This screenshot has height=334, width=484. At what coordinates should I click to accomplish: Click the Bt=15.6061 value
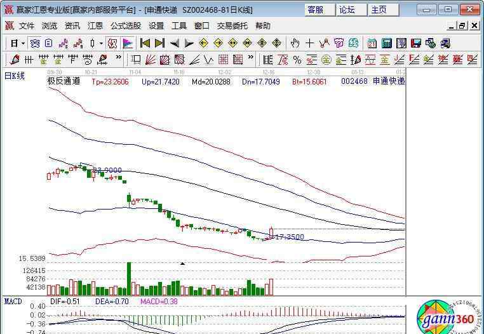coord(309,82)
